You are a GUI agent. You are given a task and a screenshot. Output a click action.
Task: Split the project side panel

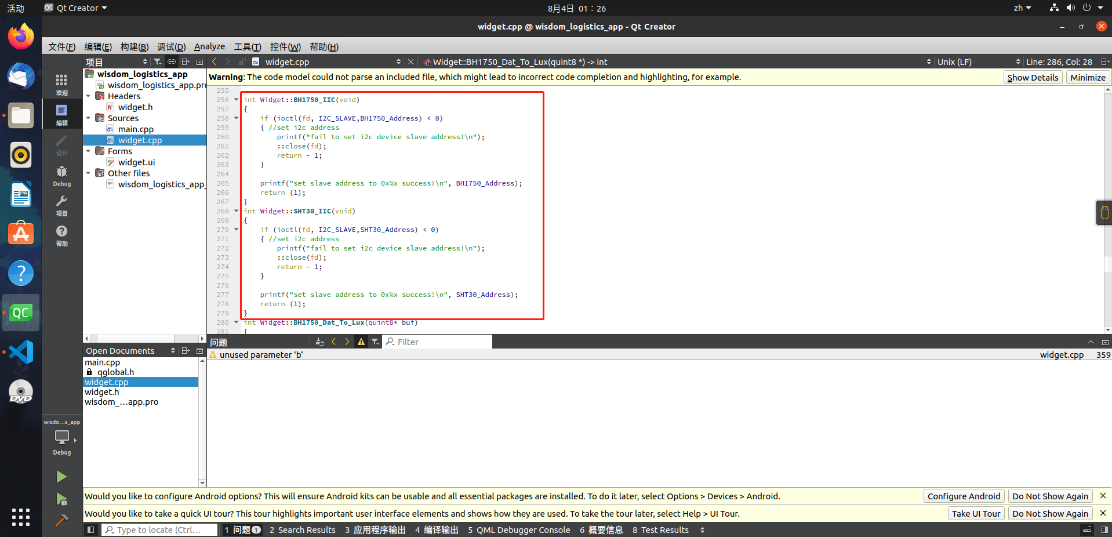coord(186,61)
